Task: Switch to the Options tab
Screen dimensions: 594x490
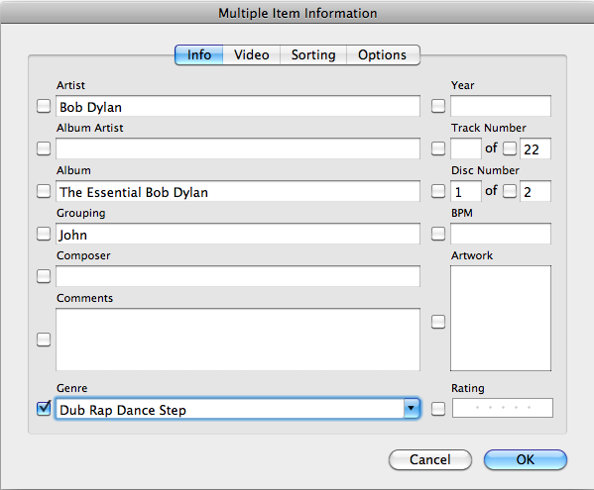Action: tap(383, 54)
